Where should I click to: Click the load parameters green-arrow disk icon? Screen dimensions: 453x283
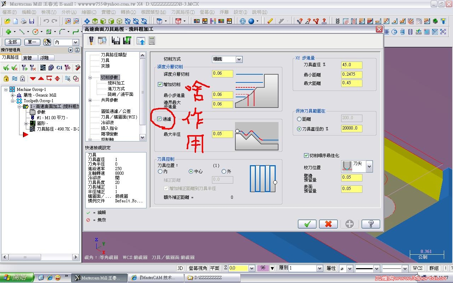click(127, 41)
